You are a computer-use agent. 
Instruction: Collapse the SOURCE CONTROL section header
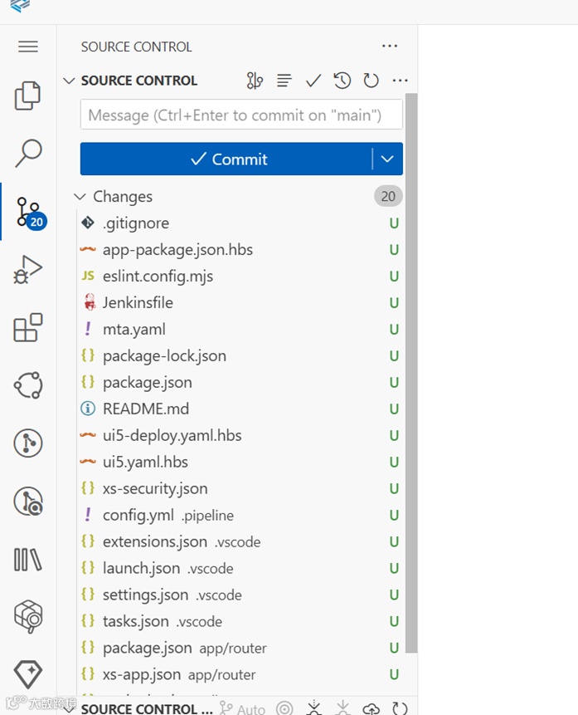[x=69, y=81]
